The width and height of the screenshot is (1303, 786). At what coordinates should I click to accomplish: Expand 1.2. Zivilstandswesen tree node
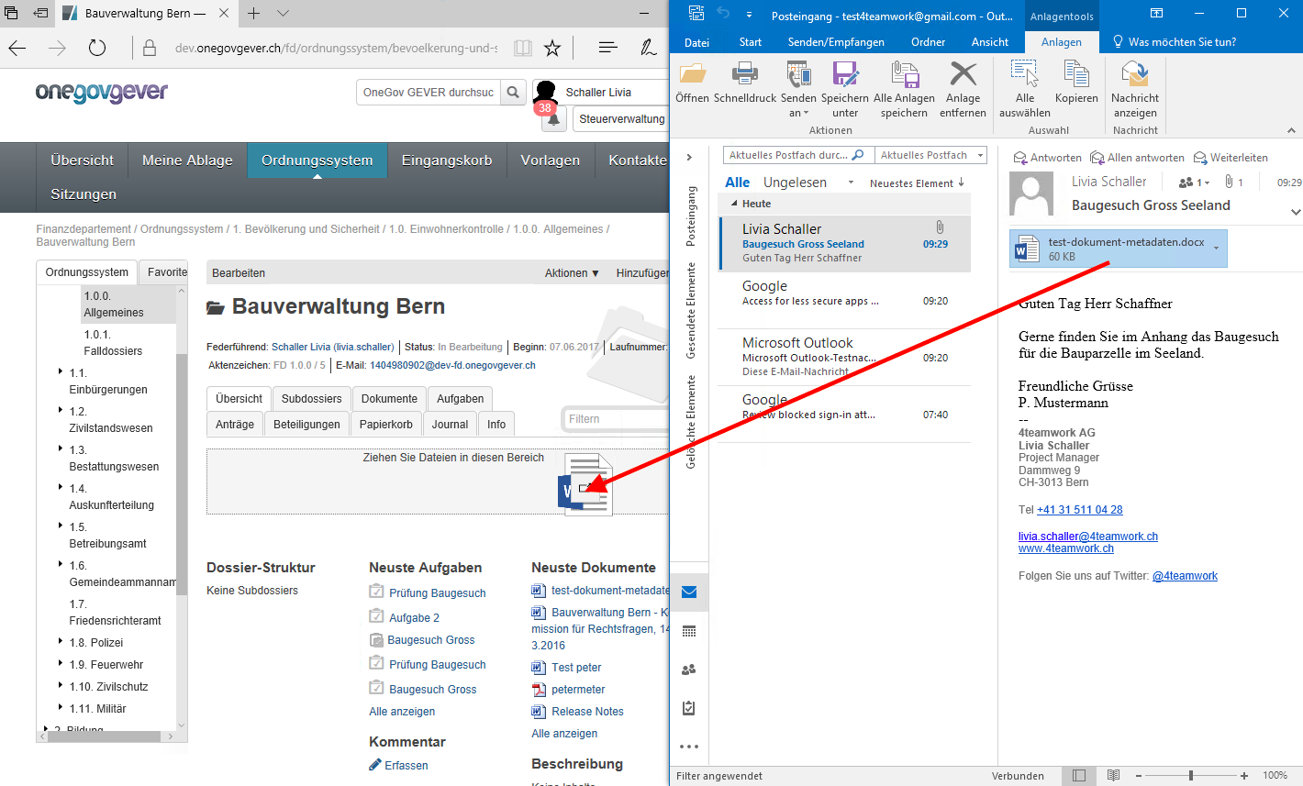click(61, 411)
